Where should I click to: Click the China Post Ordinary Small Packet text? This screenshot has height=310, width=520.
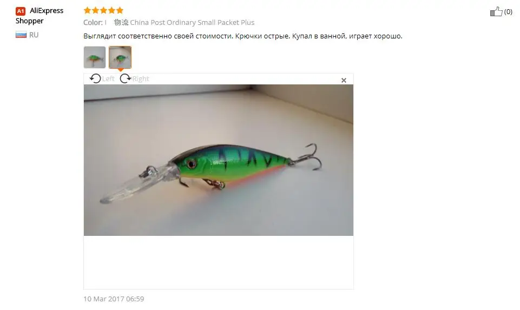click(192, 22)
